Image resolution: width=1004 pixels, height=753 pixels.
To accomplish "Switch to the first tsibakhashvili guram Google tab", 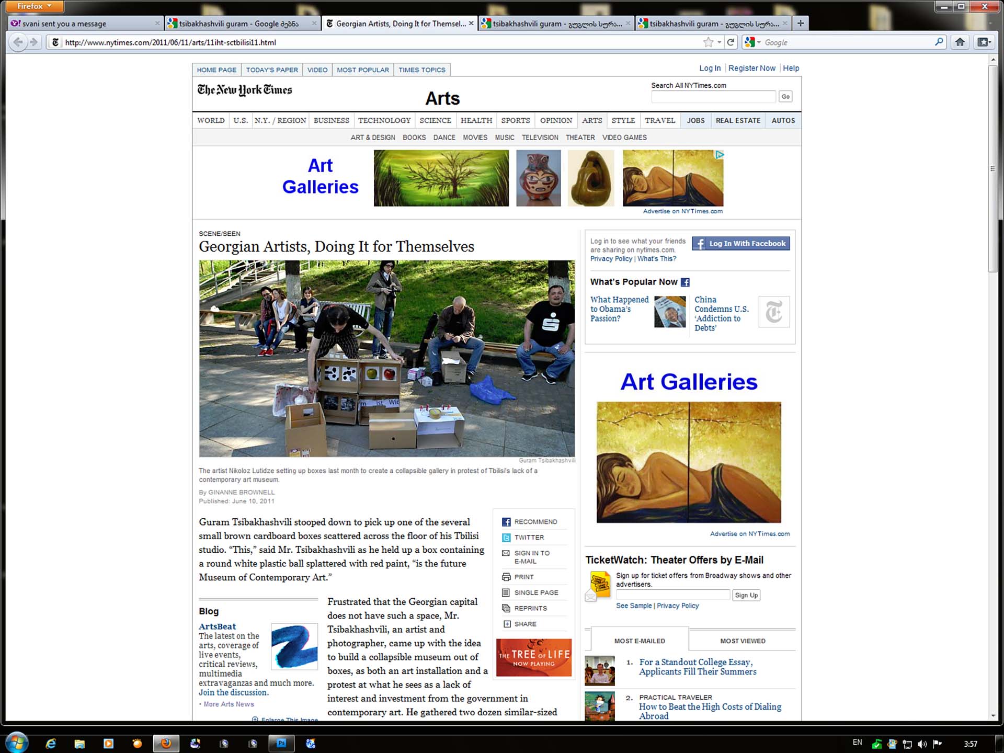I will click(x=242, y=24).
